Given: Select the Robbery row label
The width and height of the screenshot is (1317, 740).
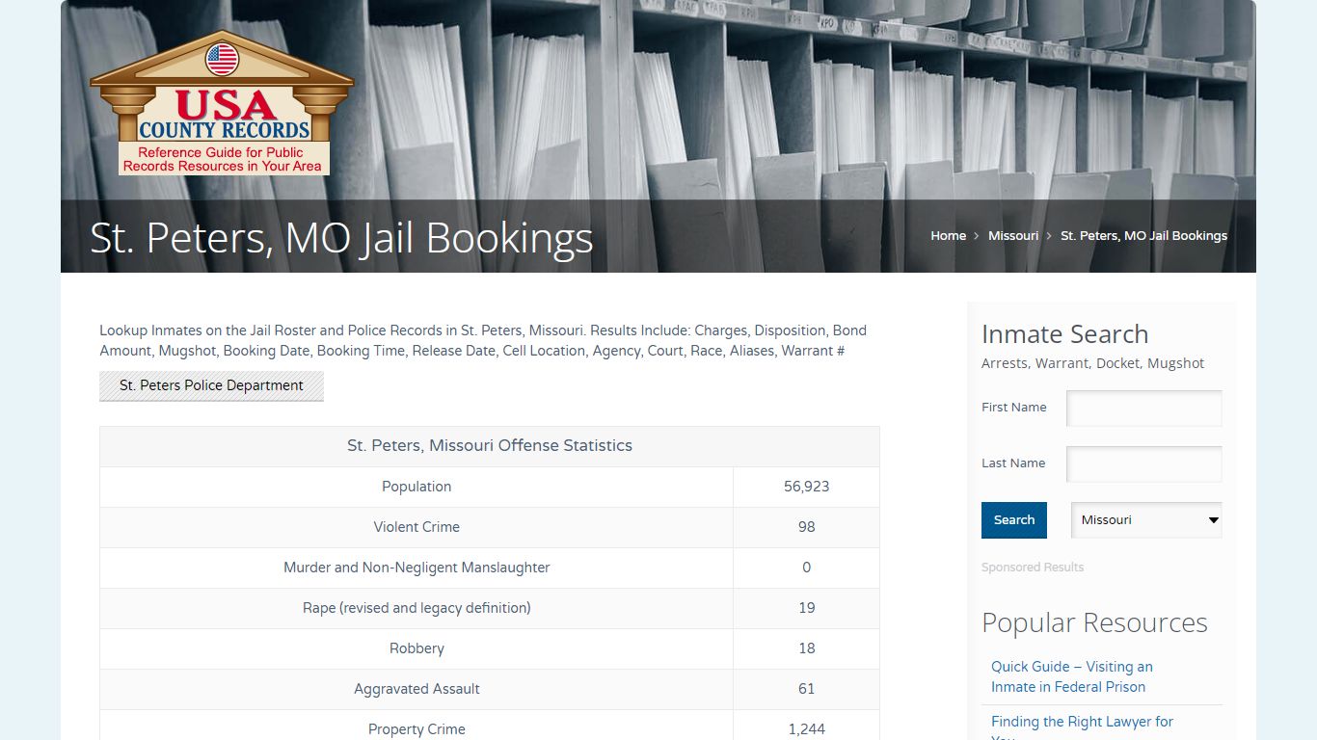Looking at the screenshot, I should [x=417, y=648].
